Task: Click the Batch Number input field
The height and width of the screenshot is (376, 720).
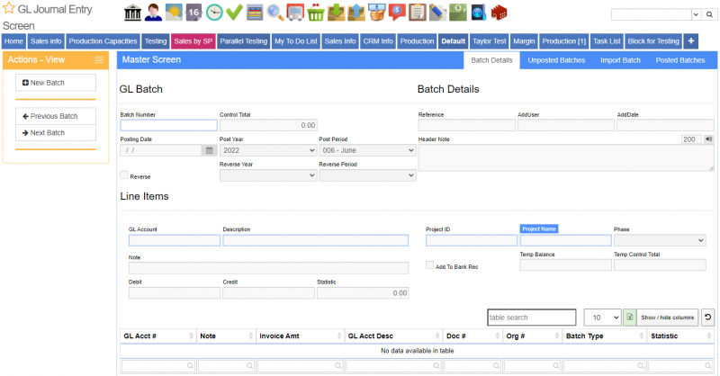Action: (x=168, y=126)
